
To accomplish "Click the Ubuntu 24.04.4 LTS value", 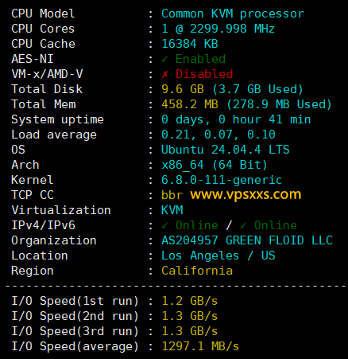I will [x=226, y=150].
